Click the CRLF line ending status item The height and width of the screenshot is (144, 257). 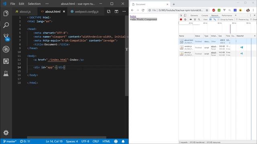(96, 141)
